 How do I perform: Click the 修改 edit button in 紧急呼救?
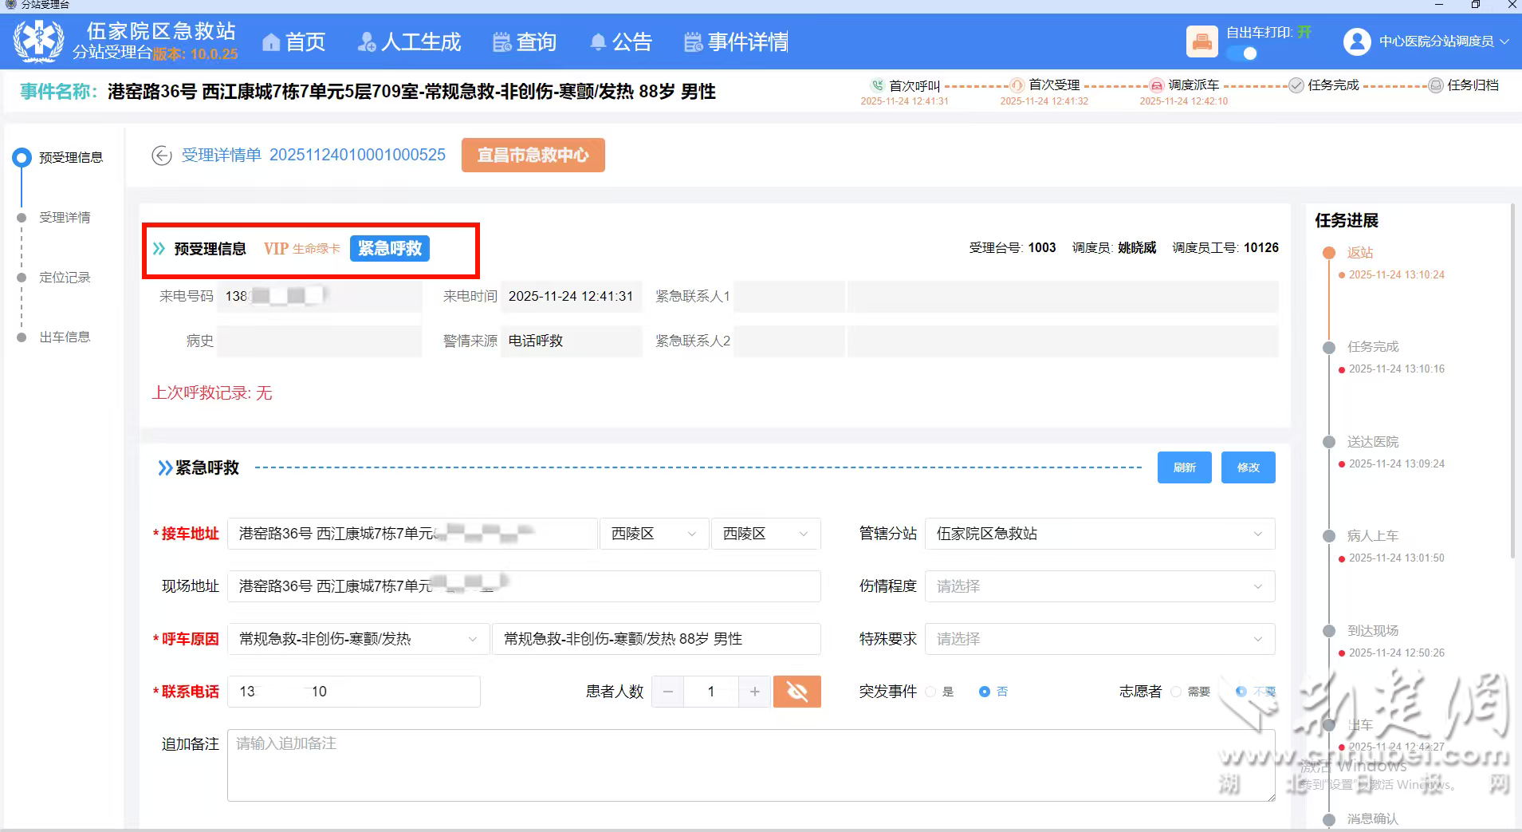point(1246,467)
